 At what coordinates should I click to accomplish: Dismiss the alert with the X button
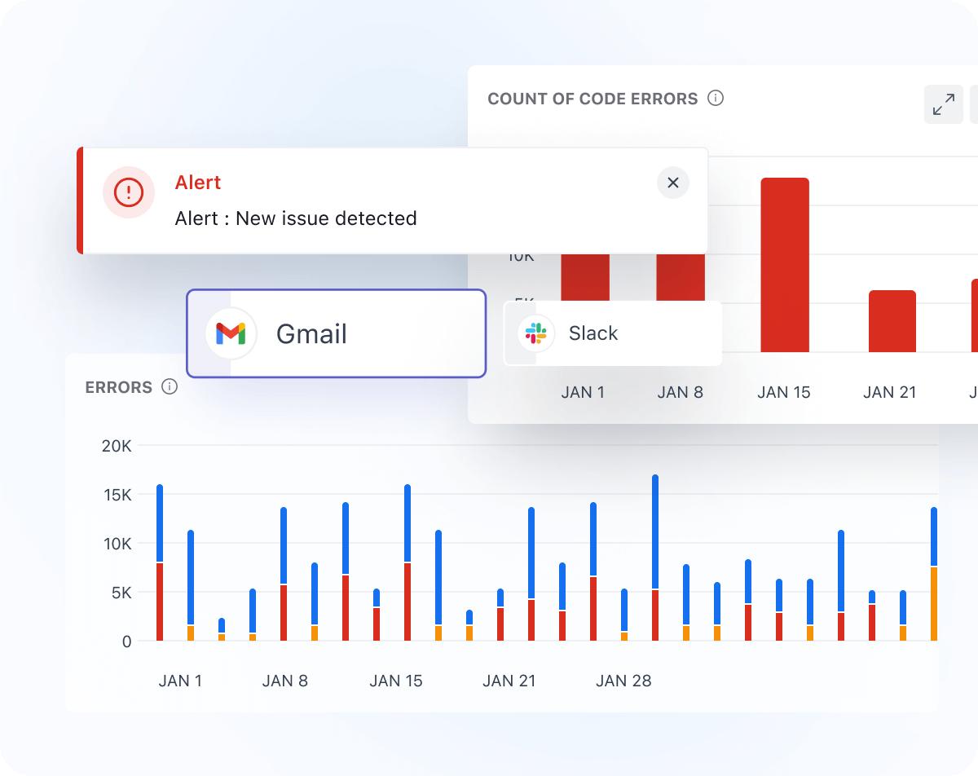(x=673, y=183)
